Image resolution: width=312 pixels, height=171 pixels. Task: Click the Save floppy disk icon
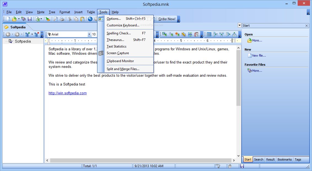[30, 19]
